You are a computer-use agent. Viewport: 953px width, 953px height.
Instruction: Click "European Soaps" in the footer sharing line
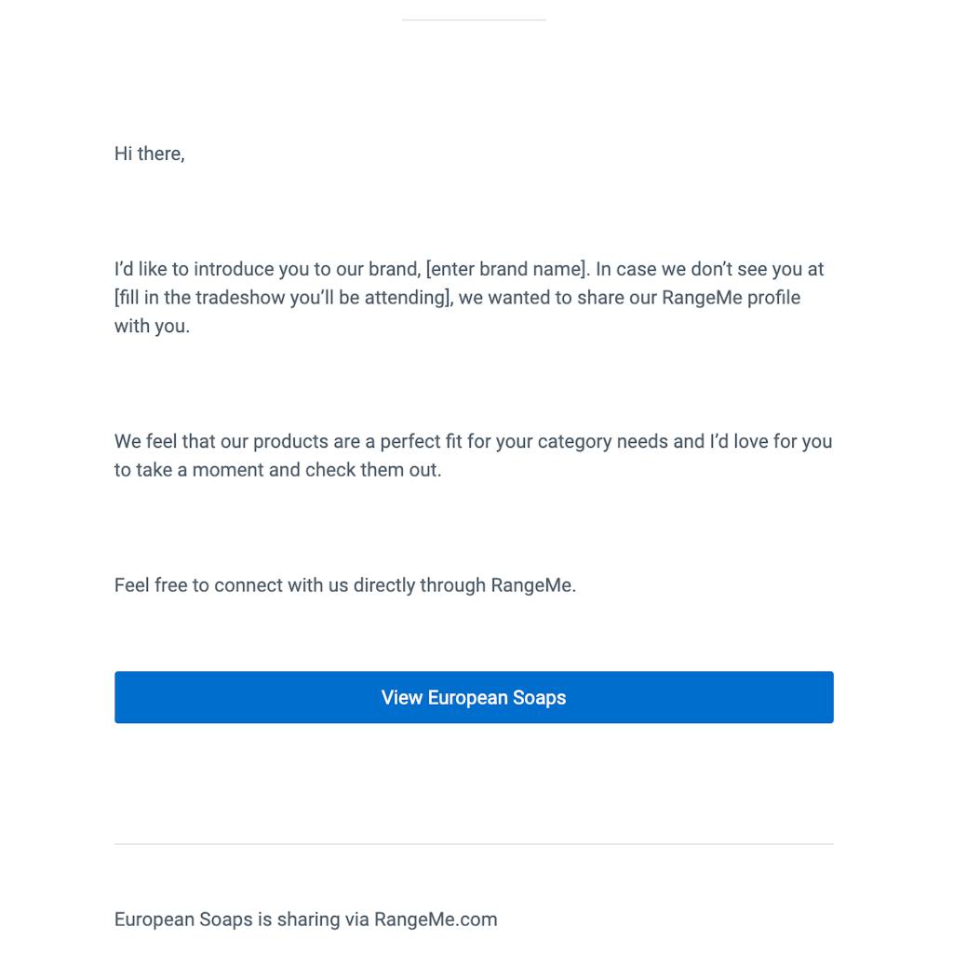183,919
